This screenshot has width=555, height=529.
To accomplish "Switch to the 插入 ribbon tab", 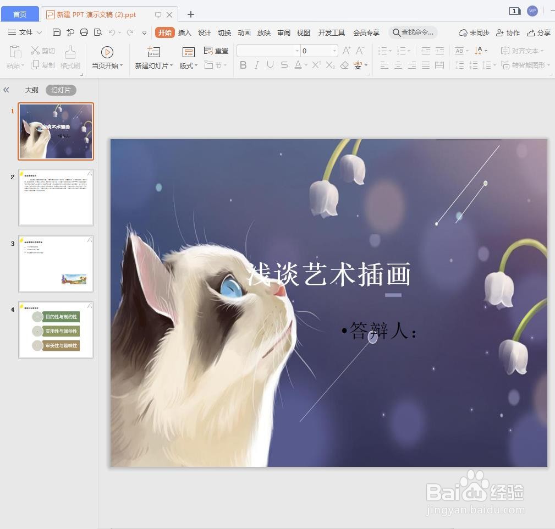I will click(x=184, y=32).
